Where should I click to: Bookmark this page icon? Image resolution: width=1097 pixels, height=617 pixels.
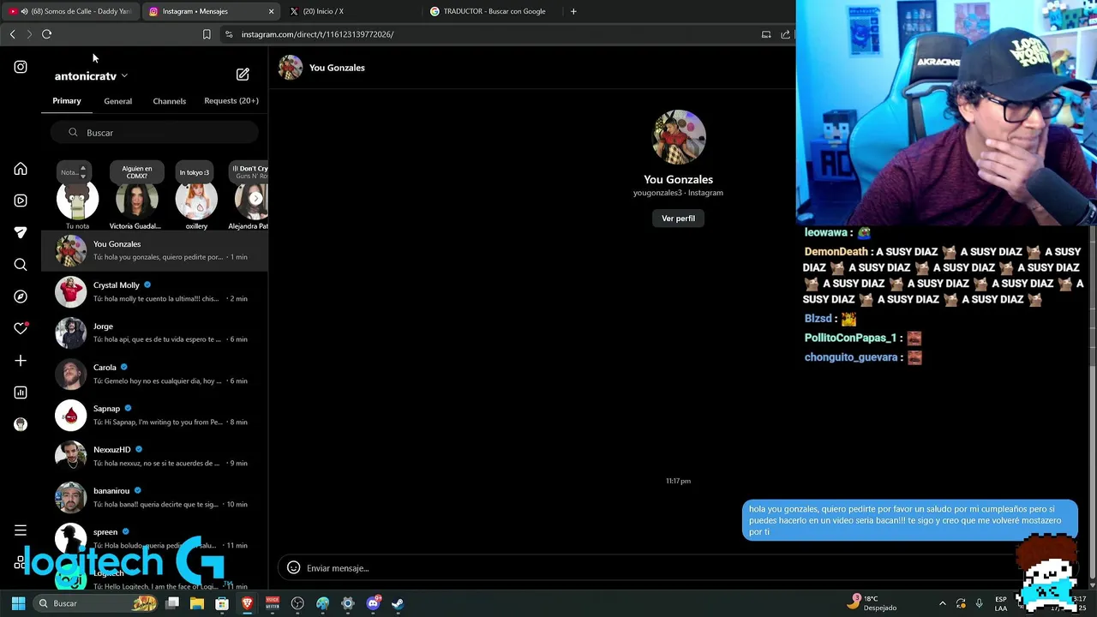[207, 34]
